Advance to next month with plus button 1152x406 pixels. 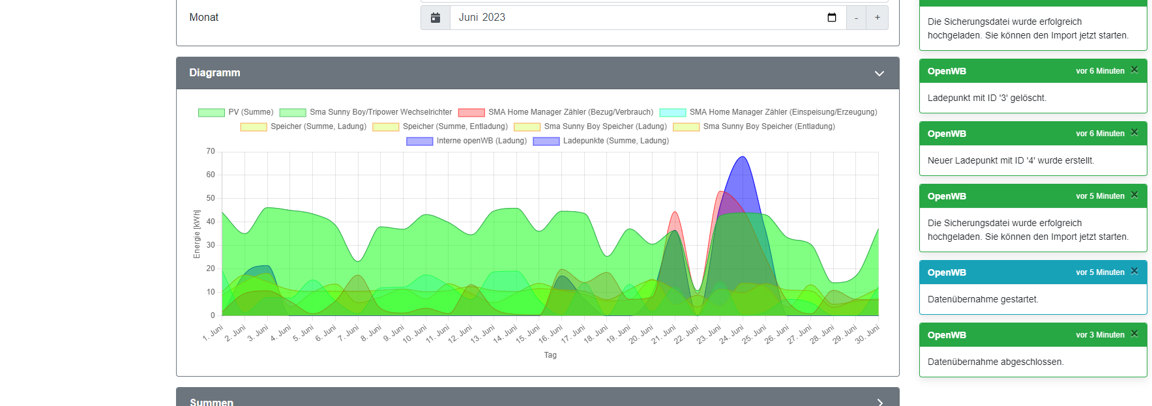pos(877,18)
